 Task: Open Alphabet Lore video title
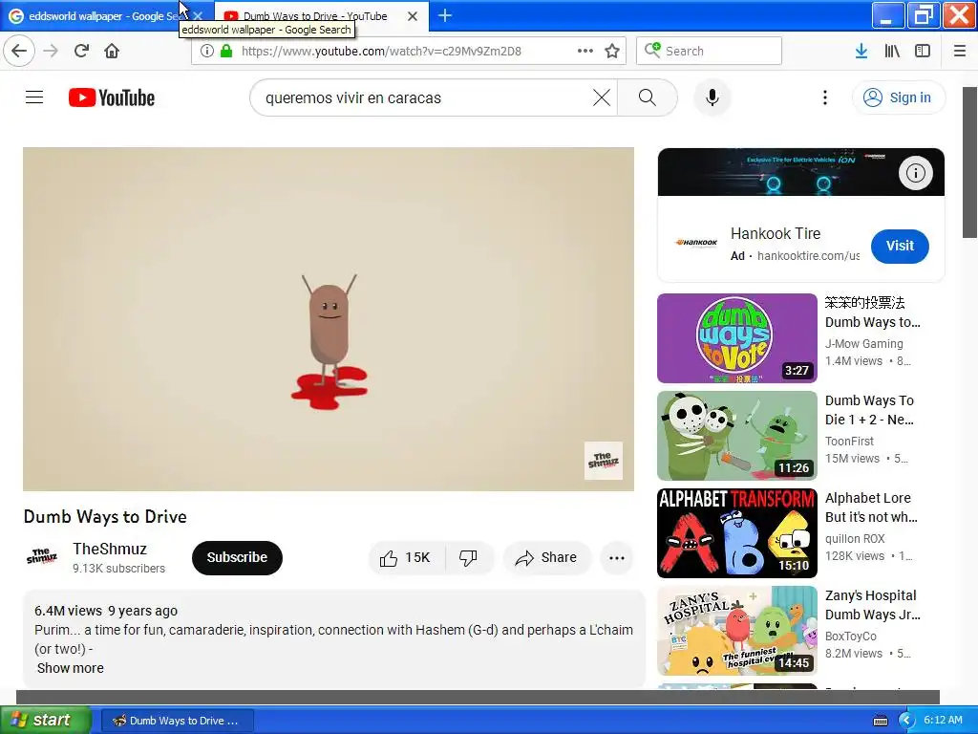tap(871, 507)
